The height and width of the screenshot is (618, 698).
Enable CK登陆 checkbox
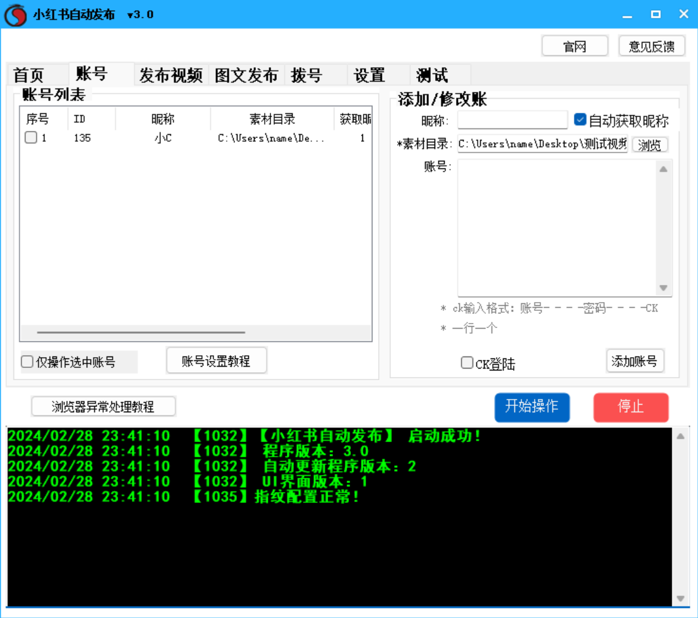467,363
